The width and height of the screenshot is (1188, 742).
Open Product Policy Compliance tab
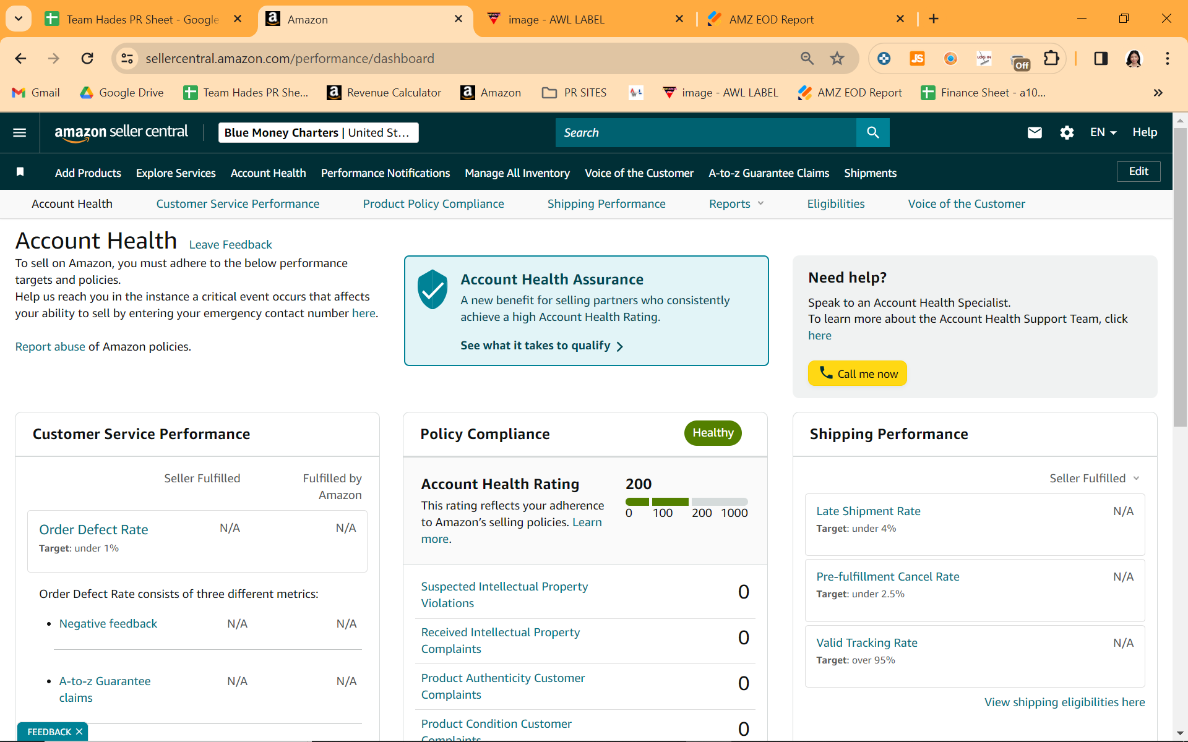433,203
